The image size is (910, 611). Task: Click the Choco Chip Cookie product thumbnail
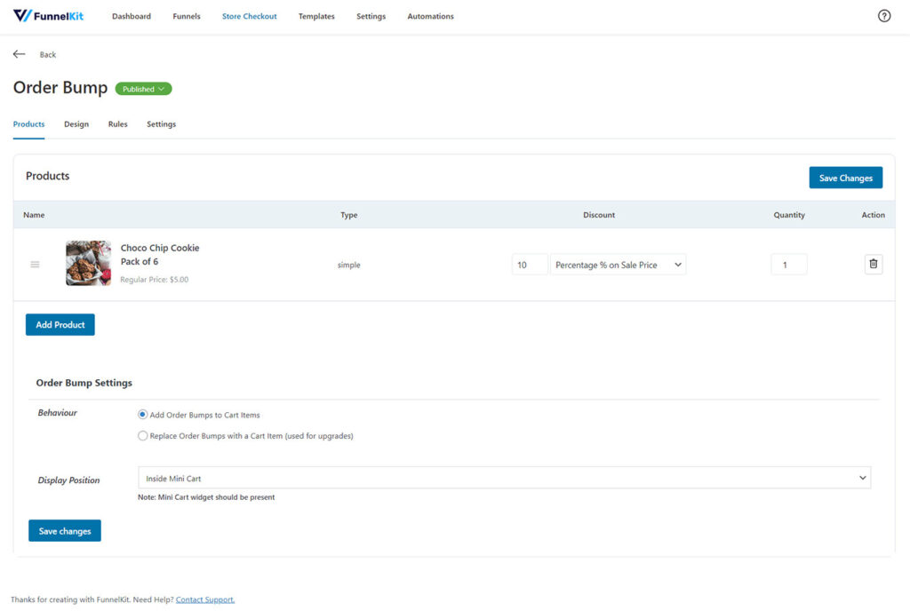tap(88, 263)
